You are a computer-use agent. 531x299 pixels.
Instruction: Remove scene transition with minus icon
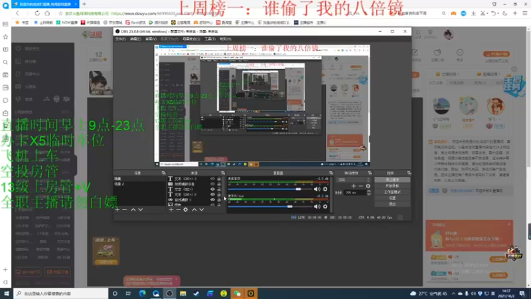[x=360, y=186]
